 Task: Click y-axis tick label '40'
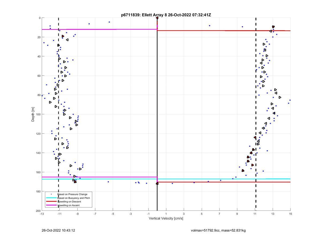coord(39,57)
